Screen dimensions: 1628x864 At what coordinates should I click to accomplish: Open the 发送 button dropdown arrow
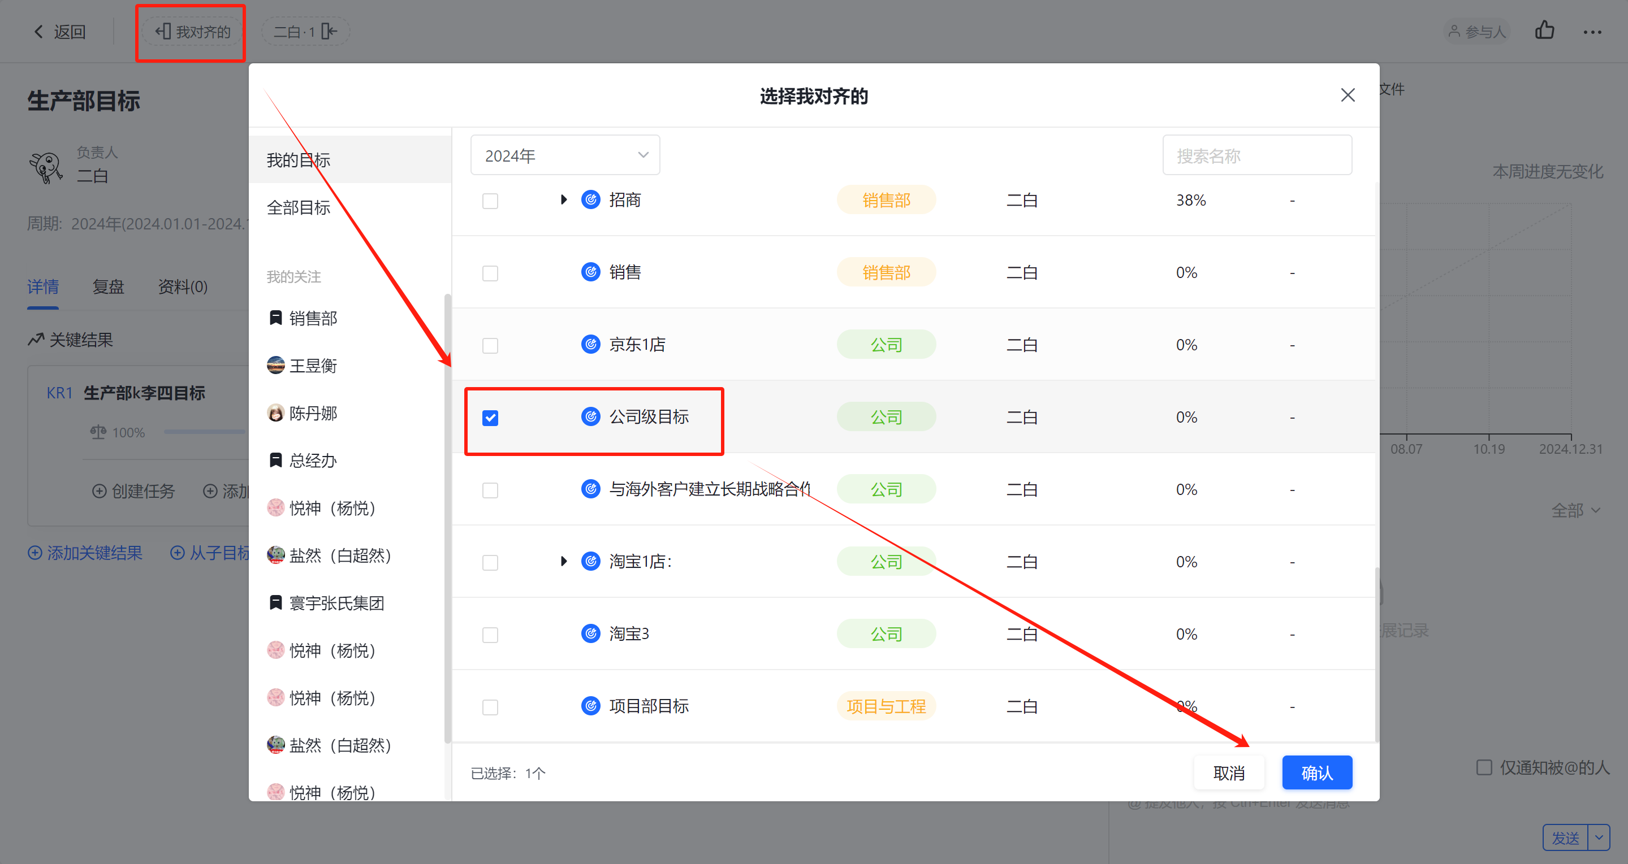[x=1599, y=838]
